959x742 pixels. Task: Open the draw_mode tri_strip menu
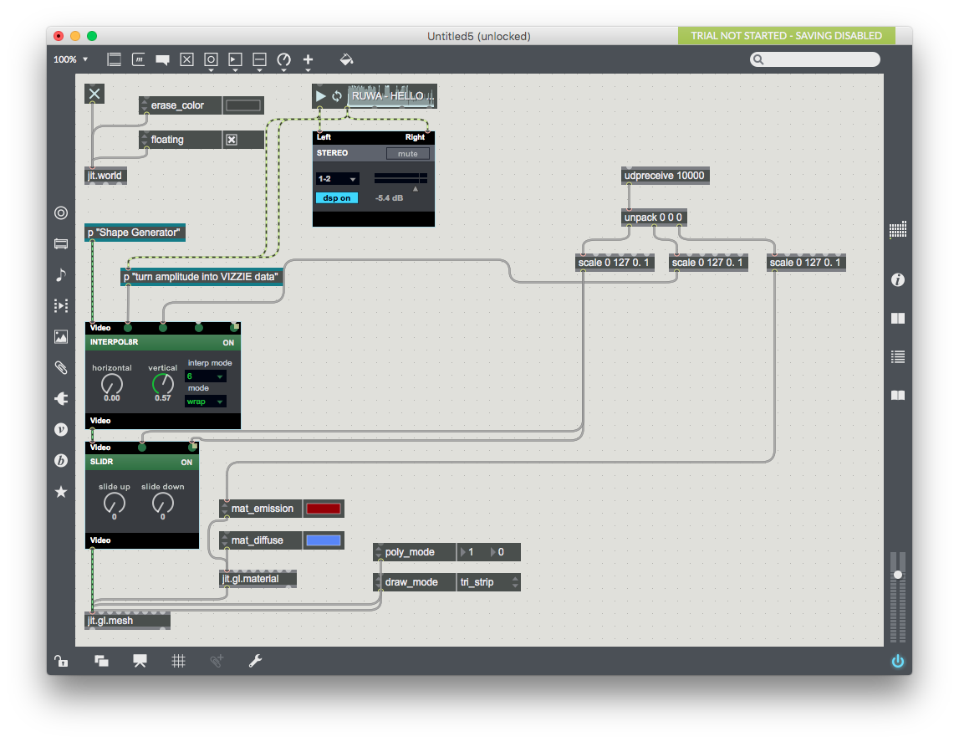coord(488,582)
